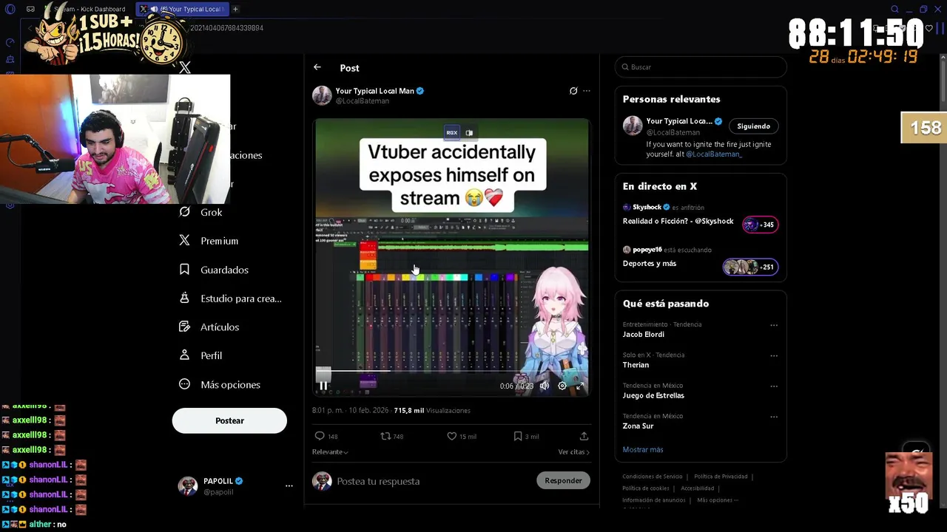Screen dimensions: 947x532
Task: Open more options for Therian trend
Action: tap(774, 355)
